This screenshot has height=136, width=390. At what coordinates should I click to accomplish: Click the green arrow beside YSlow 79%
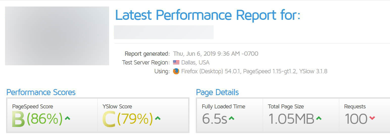(158, 118)
